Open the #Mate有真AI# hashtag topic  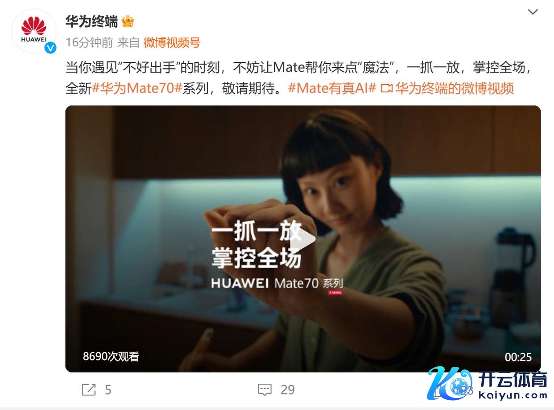pyautogui.click(x=332, y=88)
